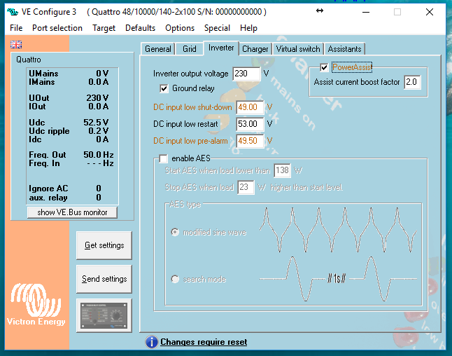Switch to the General tab

pos(158,49)
